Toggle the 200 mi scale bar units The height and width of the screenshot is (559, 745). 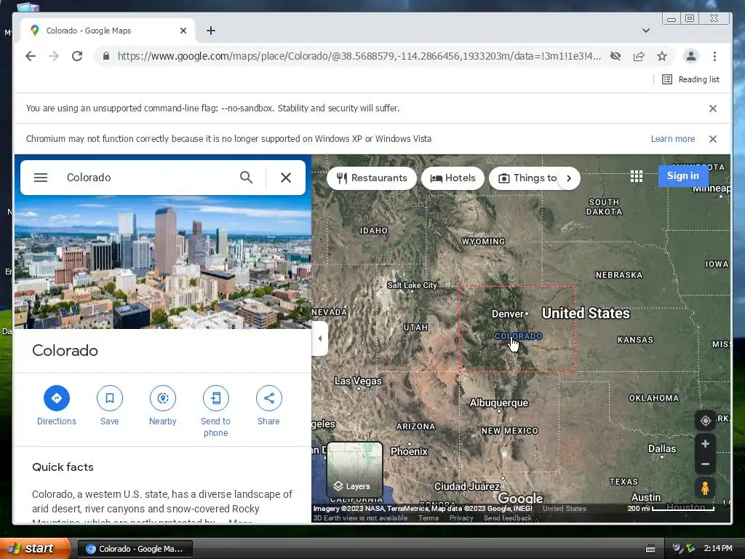670,508
